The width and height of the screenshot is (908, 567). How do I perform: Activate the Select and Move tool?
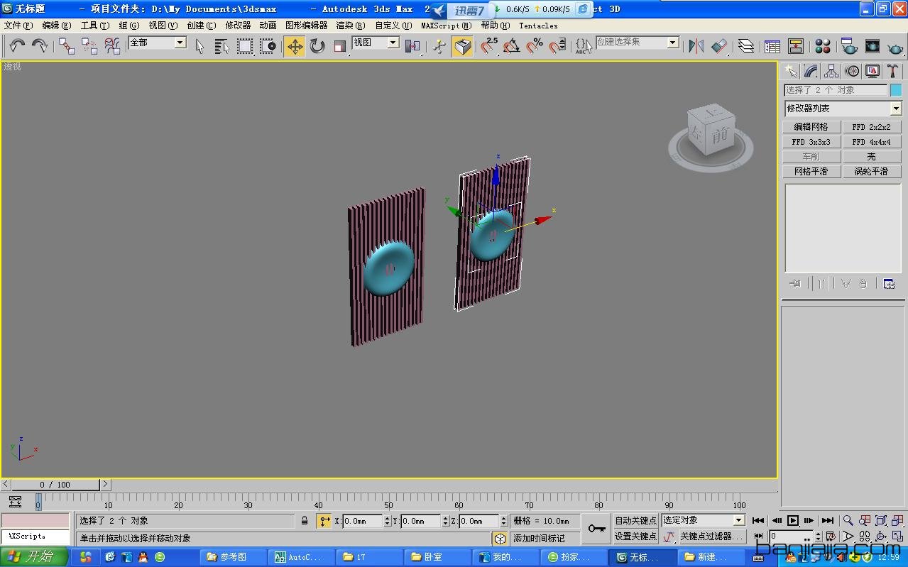tap(295, 46)
